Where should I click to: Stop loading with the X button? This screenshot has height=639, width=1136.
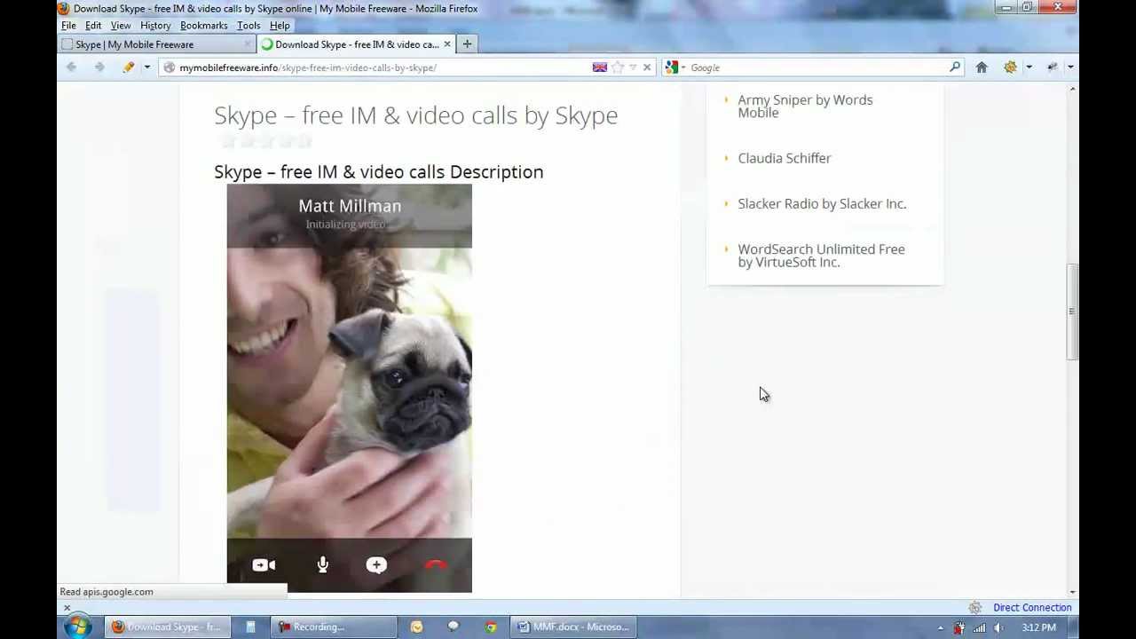coord(647,67)
